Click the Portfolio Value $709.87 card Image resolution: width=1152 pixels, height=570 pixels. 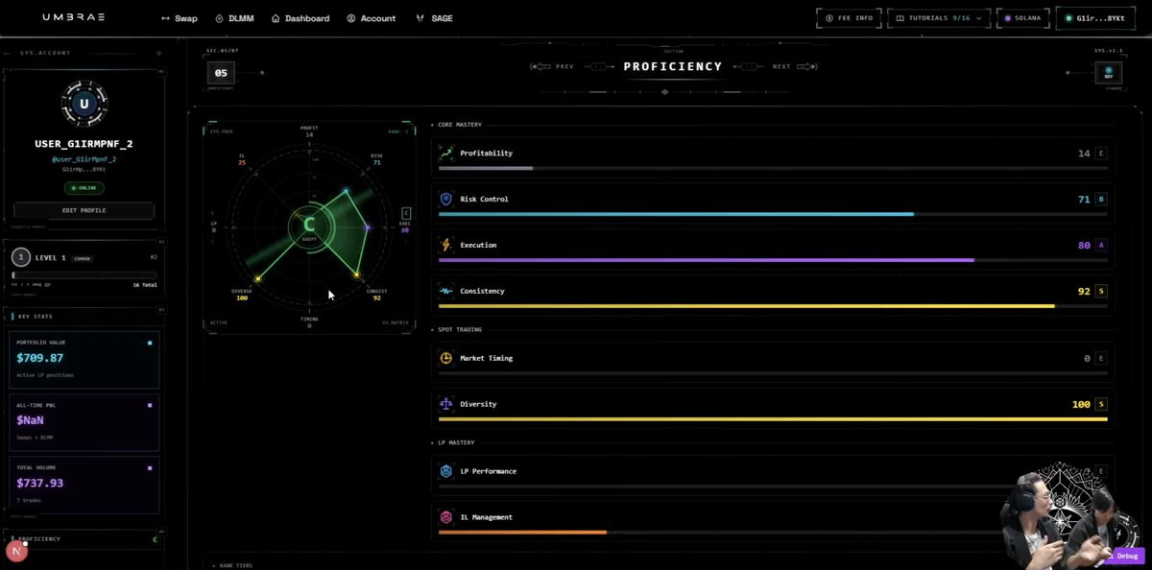coord(84,360)
